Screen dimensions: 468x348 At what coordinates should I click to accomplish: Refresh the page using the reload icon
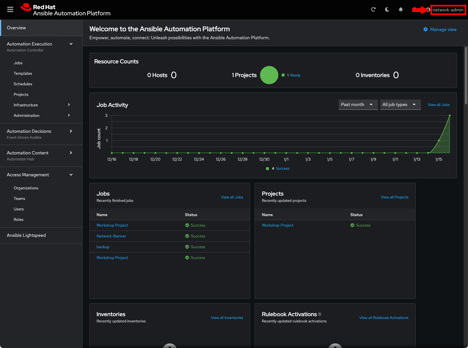pos(373,10)
